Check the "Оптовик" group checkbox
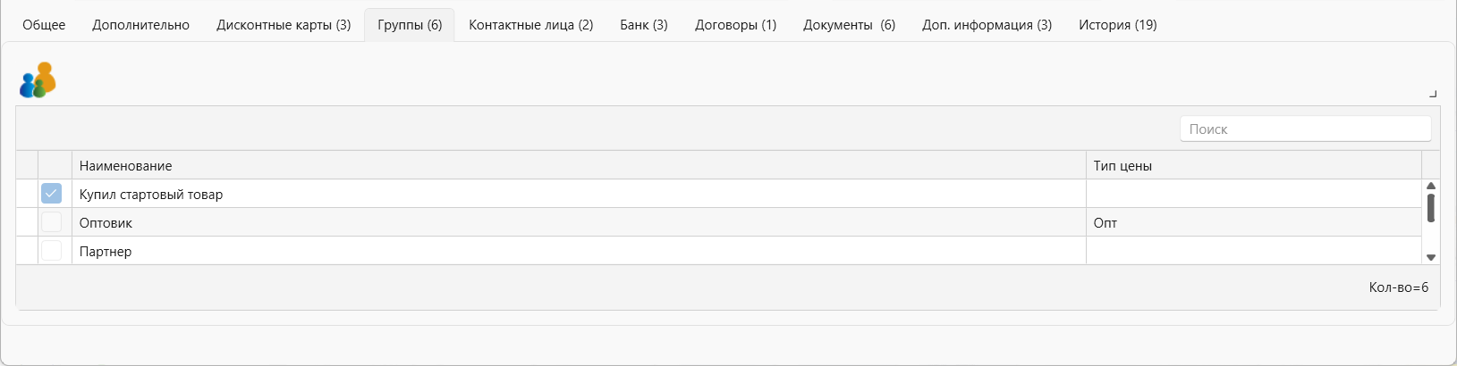 tap(52, 222)
